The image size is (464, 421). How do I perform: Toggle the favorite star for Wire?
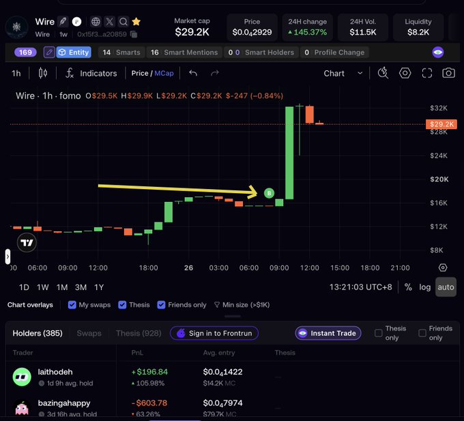point(136,22)
